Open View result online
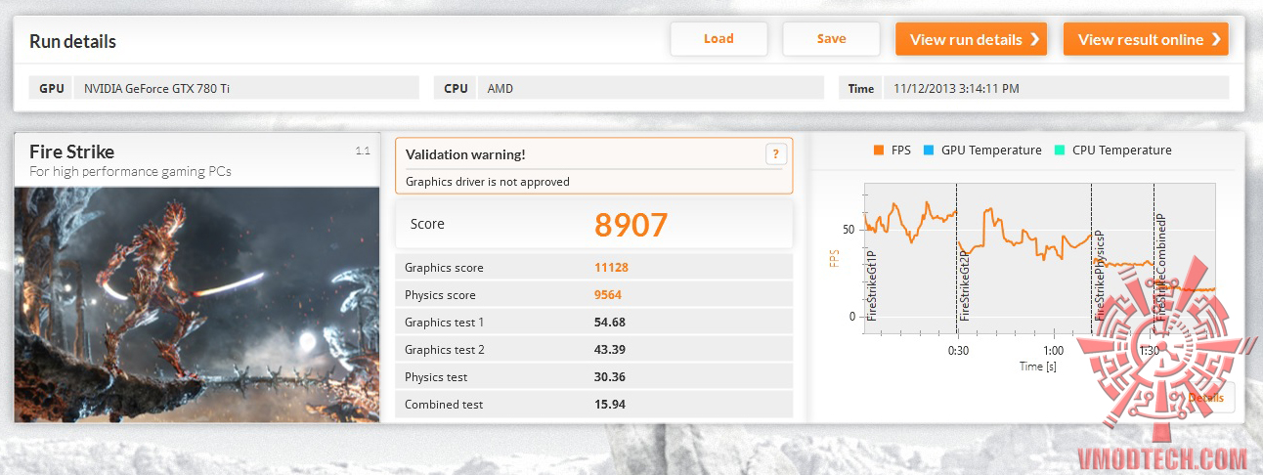Screen dimensions: 1263x475 pos(1146,39)
